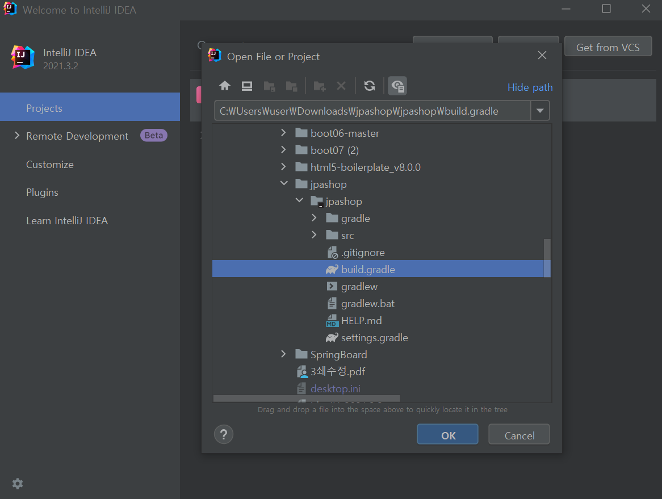Click the outer jpashop folder icon

pyautogui.click(x=301, y=184)
